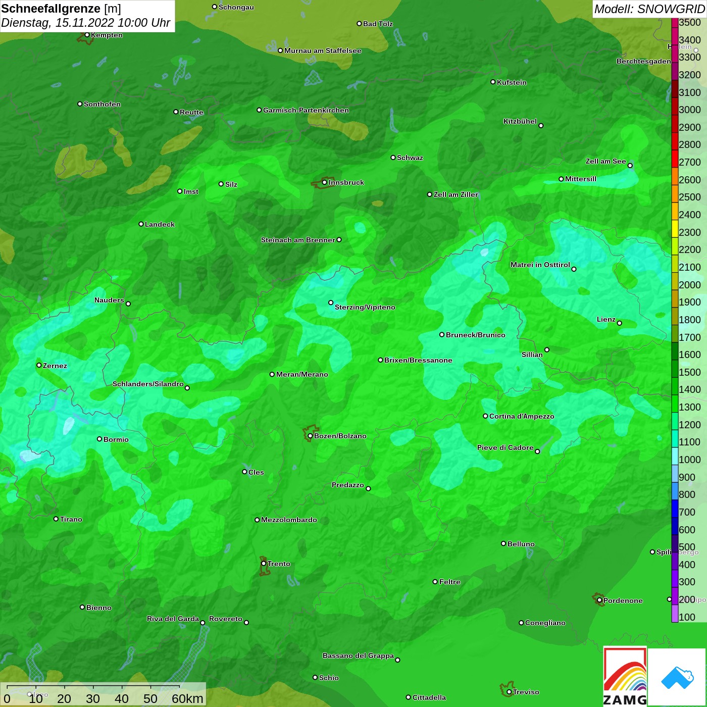Click the Imst label
Viewport: 707px width, 707px height.
tap(191, 191)
